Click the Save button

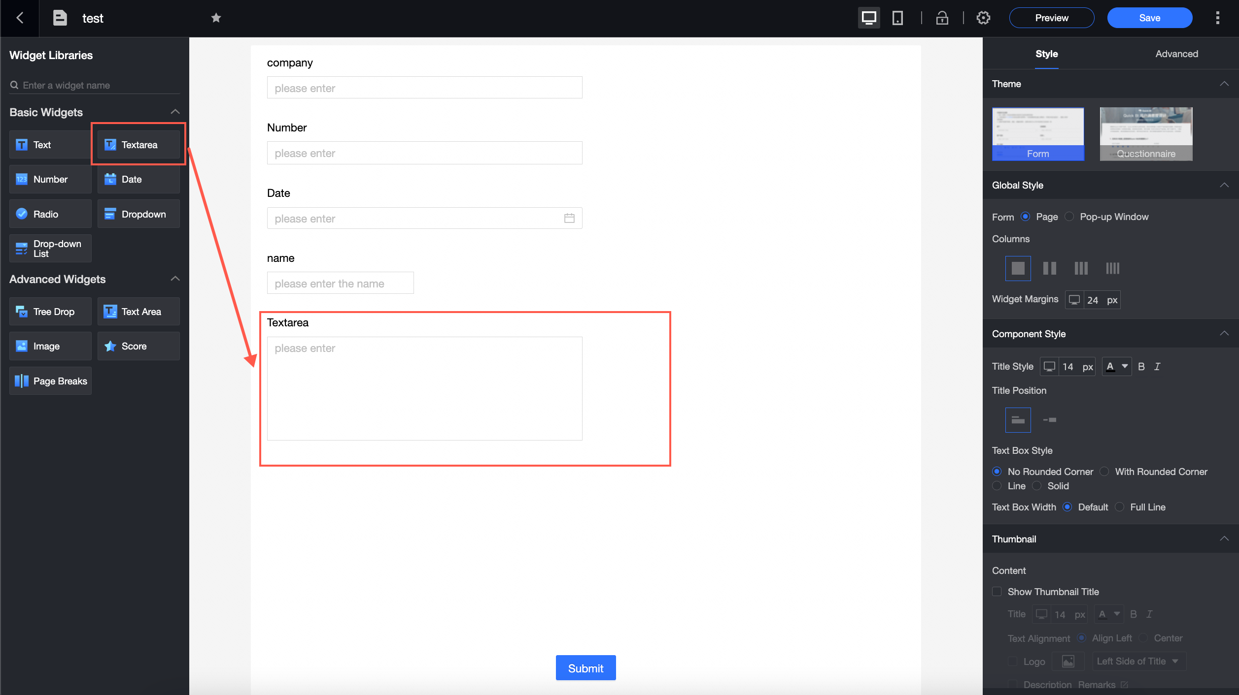pyautogui.click(x=1149, y=18)
